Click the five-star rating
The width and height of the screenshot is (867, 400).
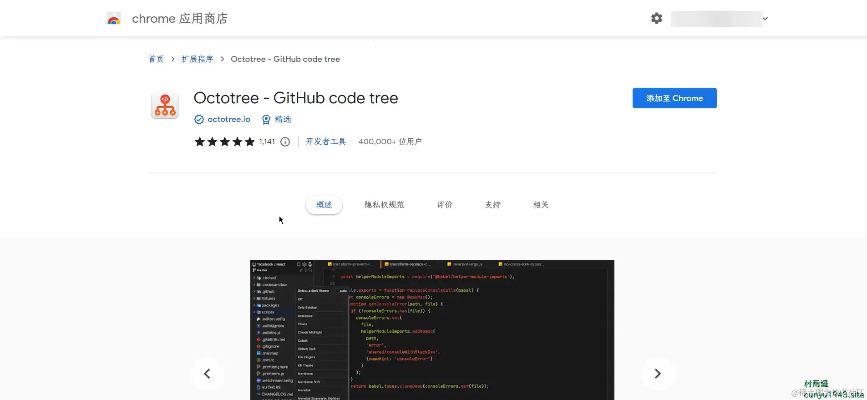pyautogui.click(x=224, y=142)
